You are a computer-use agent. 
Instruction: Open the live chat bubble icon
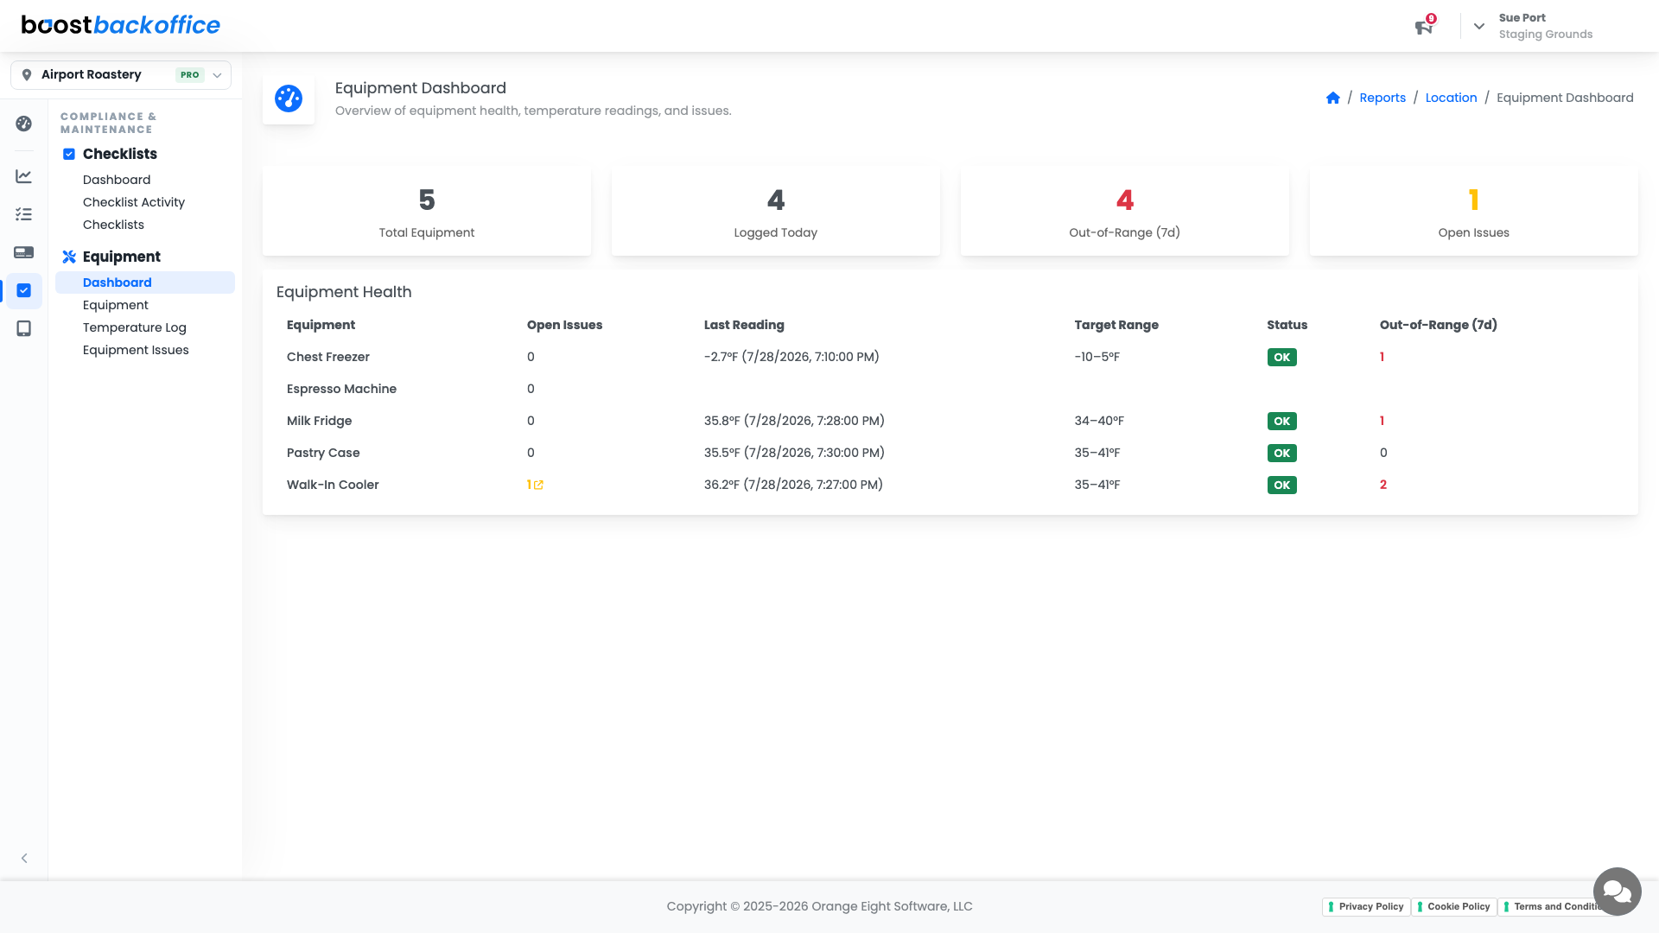[1617, 891]
